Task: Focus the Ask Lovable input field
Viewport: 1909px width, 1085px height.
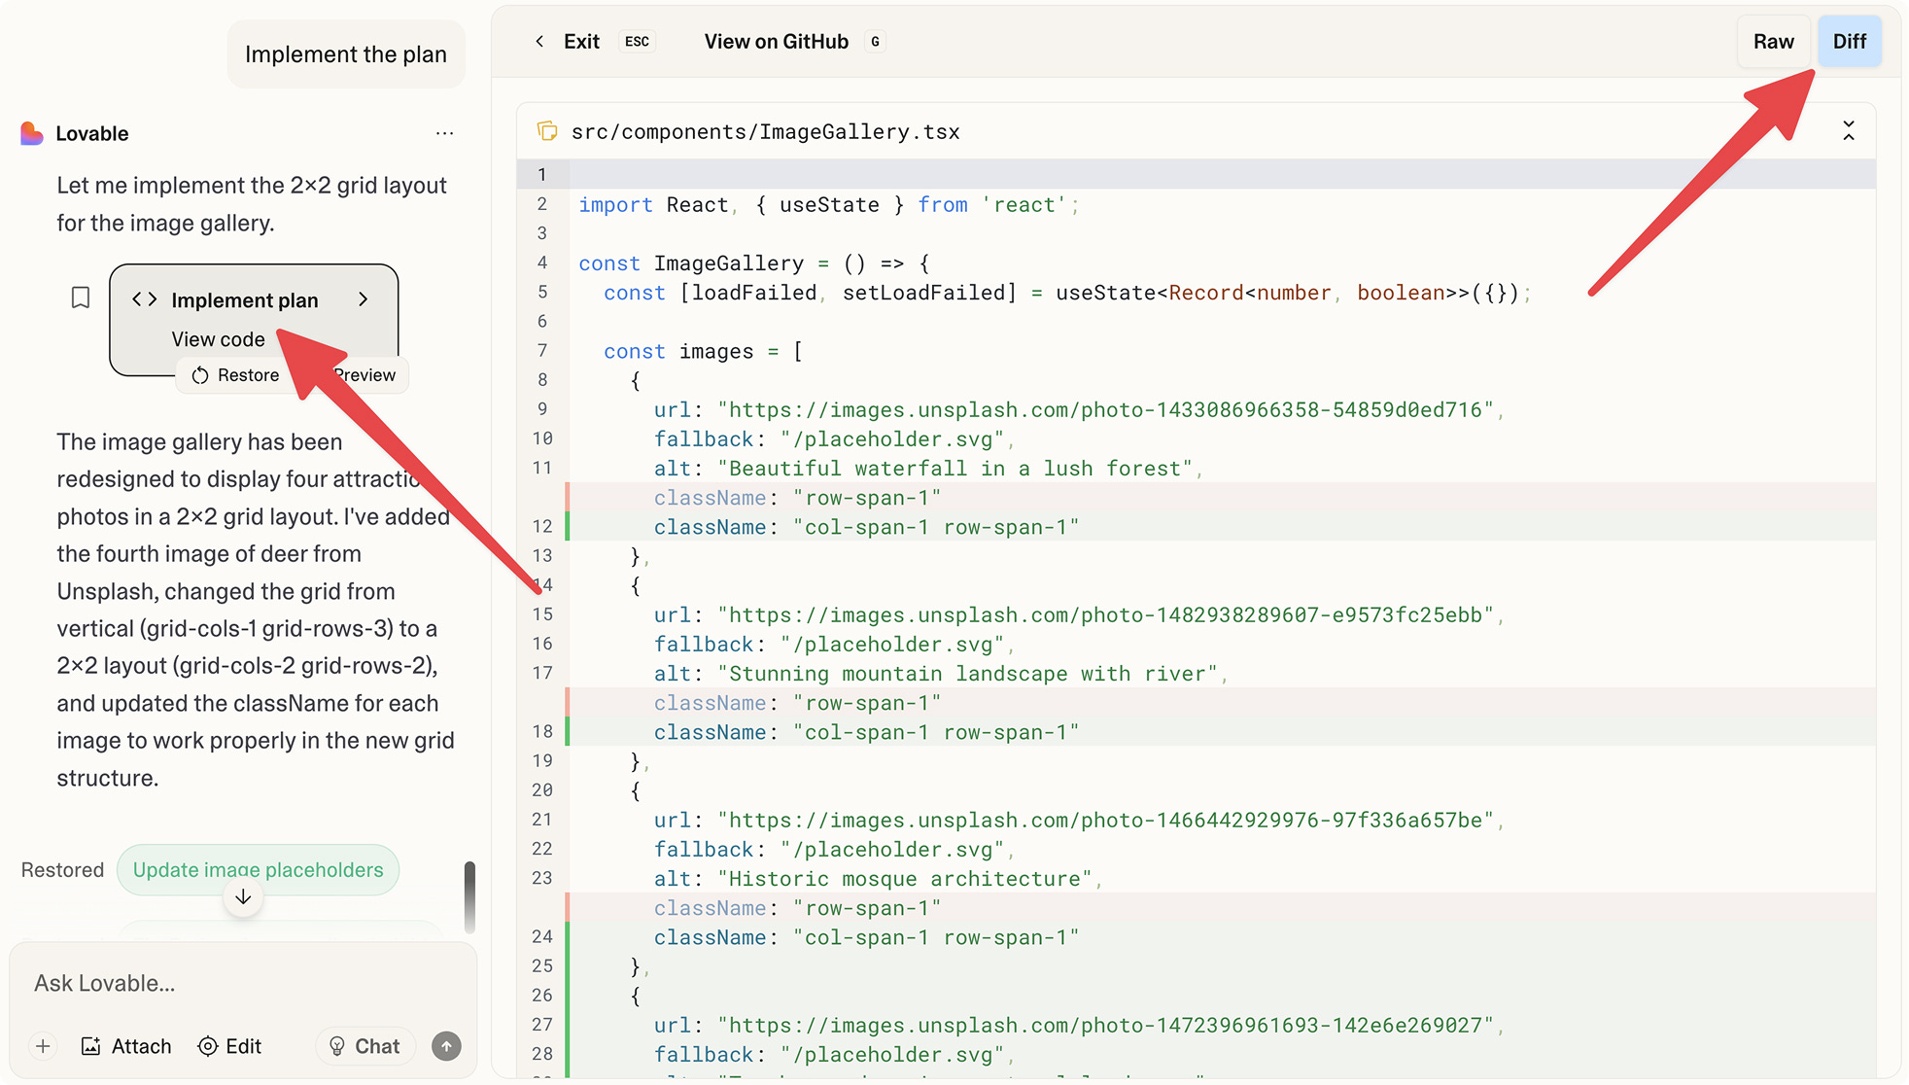Action: pyautogui.click(x=243, y=983)
